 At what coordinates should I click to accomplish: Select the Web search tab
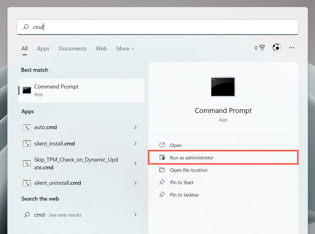[101, 49]
